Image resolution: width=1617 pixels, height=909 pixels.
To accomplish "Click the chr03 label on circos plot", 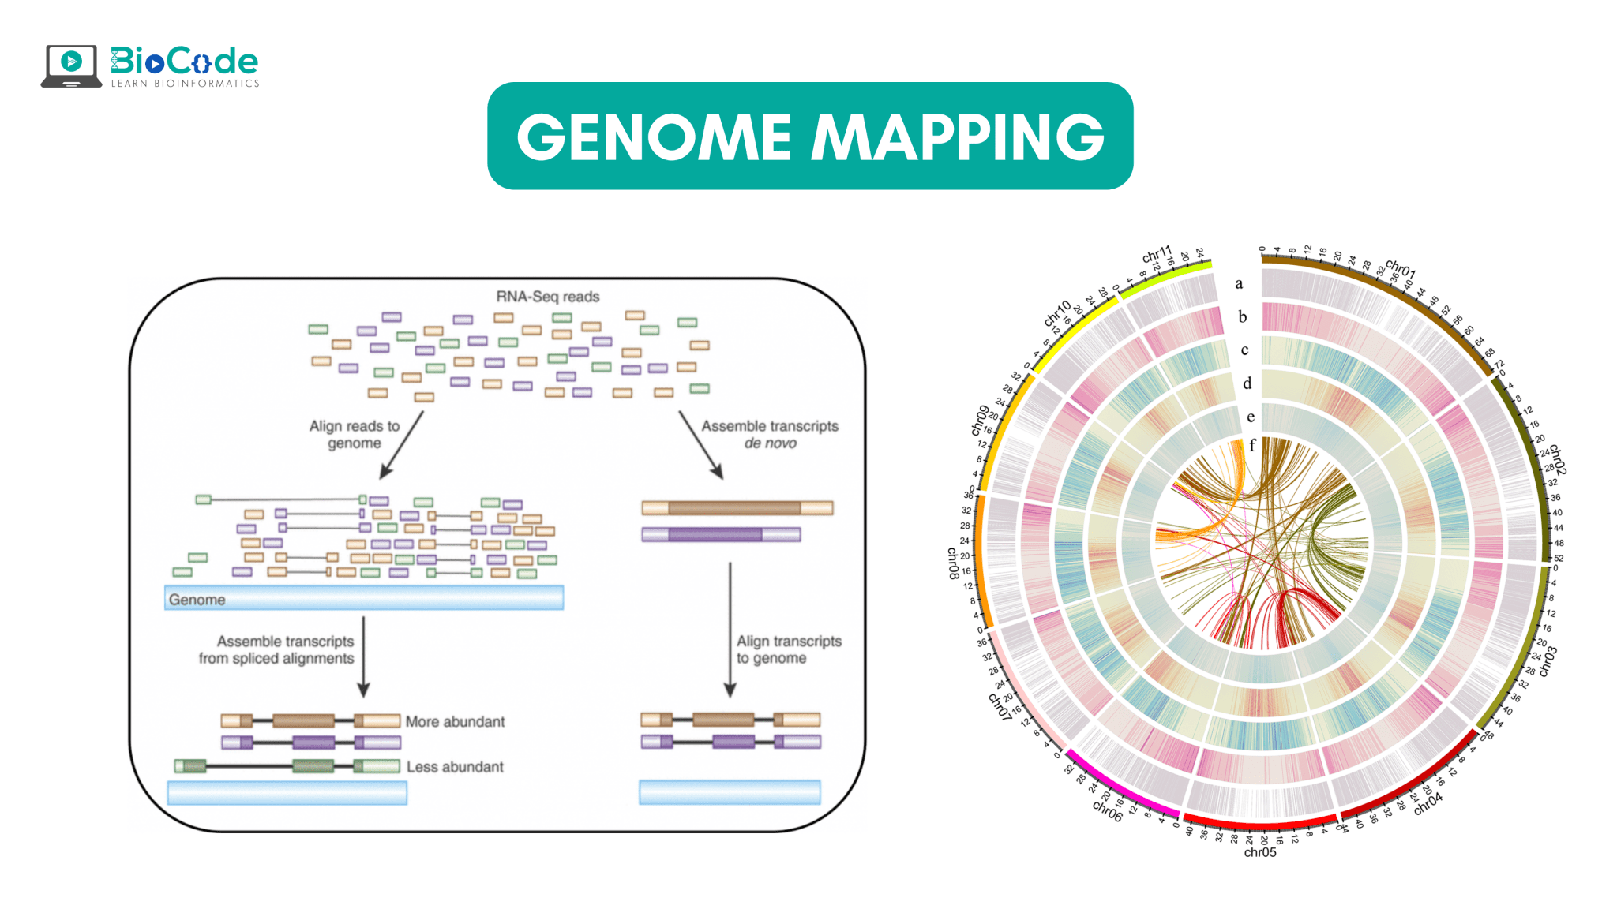I will [x=1548, y=661].
